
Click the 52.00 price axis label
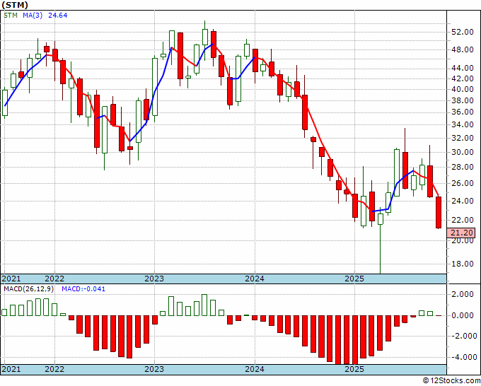(463, 32)
